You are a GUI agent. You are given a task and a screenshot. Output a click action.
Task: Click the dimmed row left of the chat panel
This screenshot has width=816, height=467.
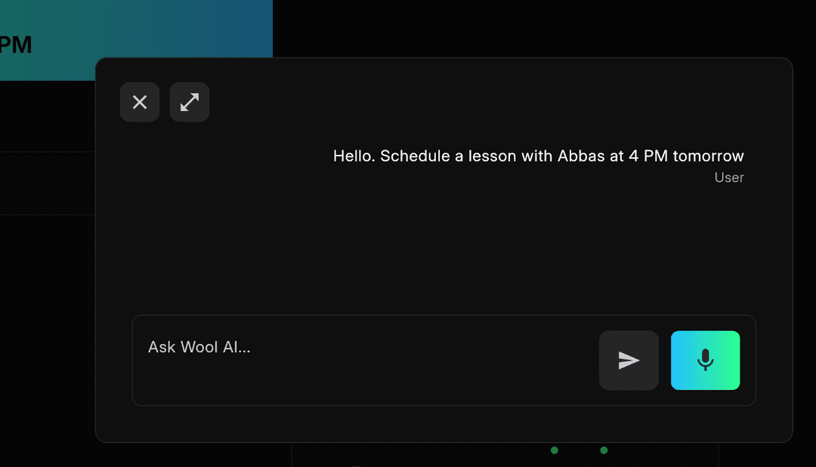[47, 184]
